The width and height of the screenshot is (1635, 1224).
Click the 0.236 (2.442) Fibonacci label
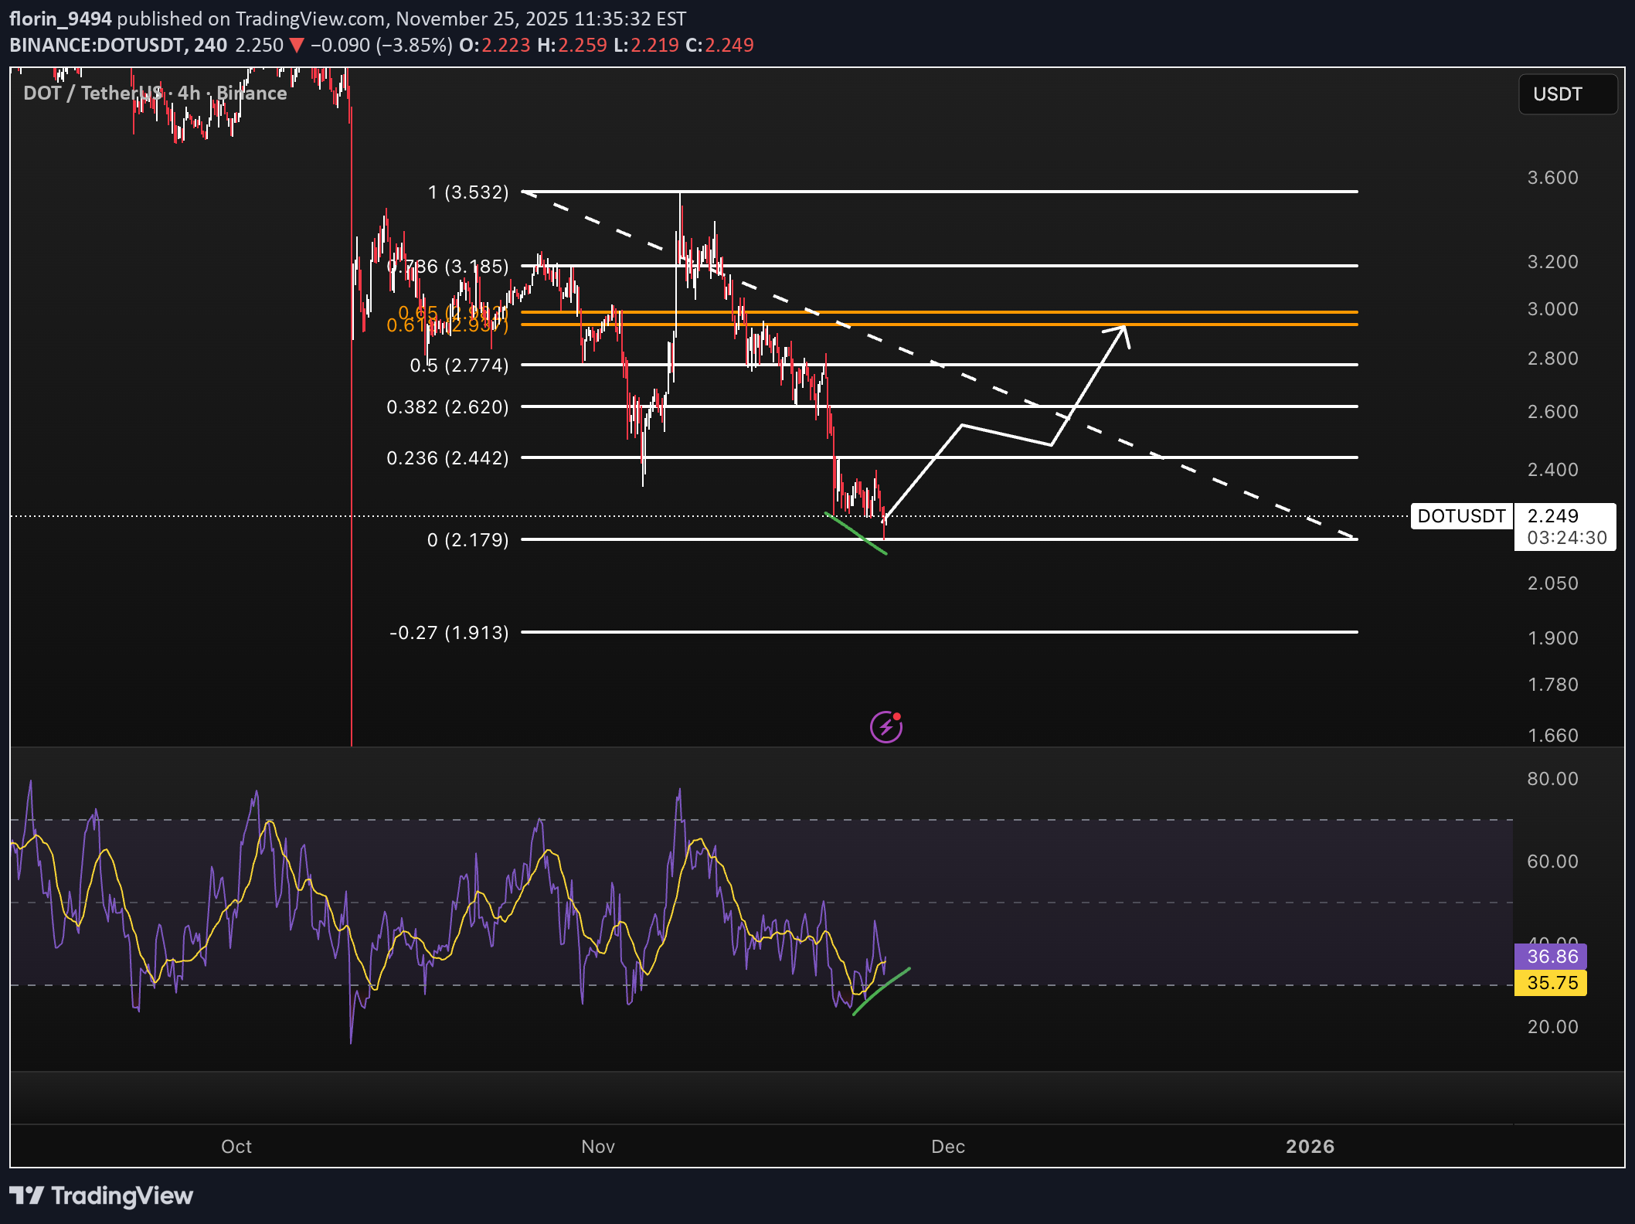pos(447,457)
